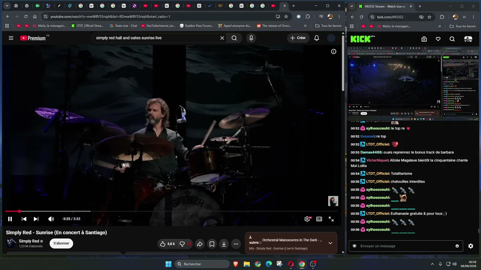Screen dimensions: 481x270
Task: Open the video info card button
Action: (x=333, y=51)
